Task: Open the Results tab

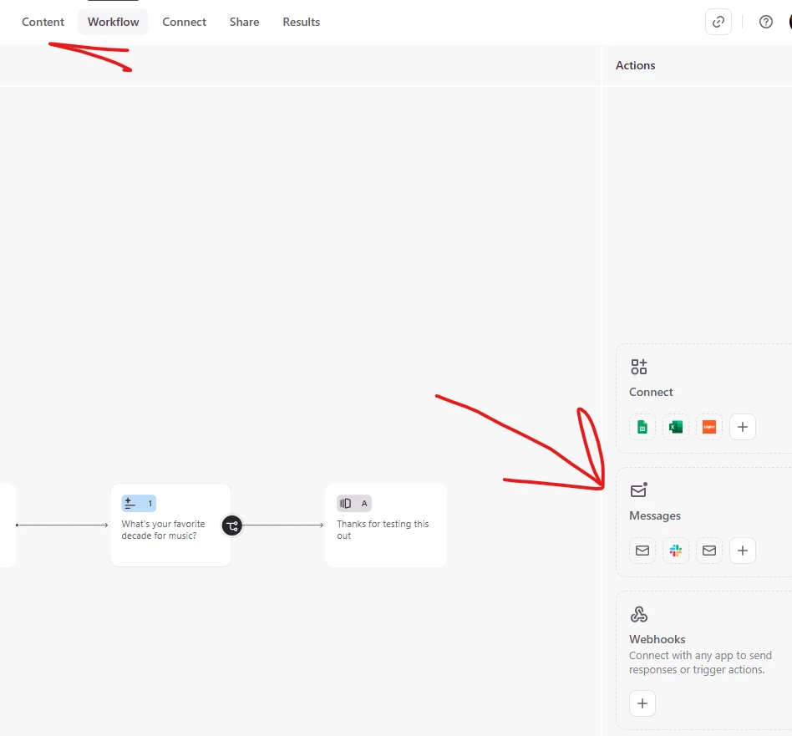Action: click(301, 22)
